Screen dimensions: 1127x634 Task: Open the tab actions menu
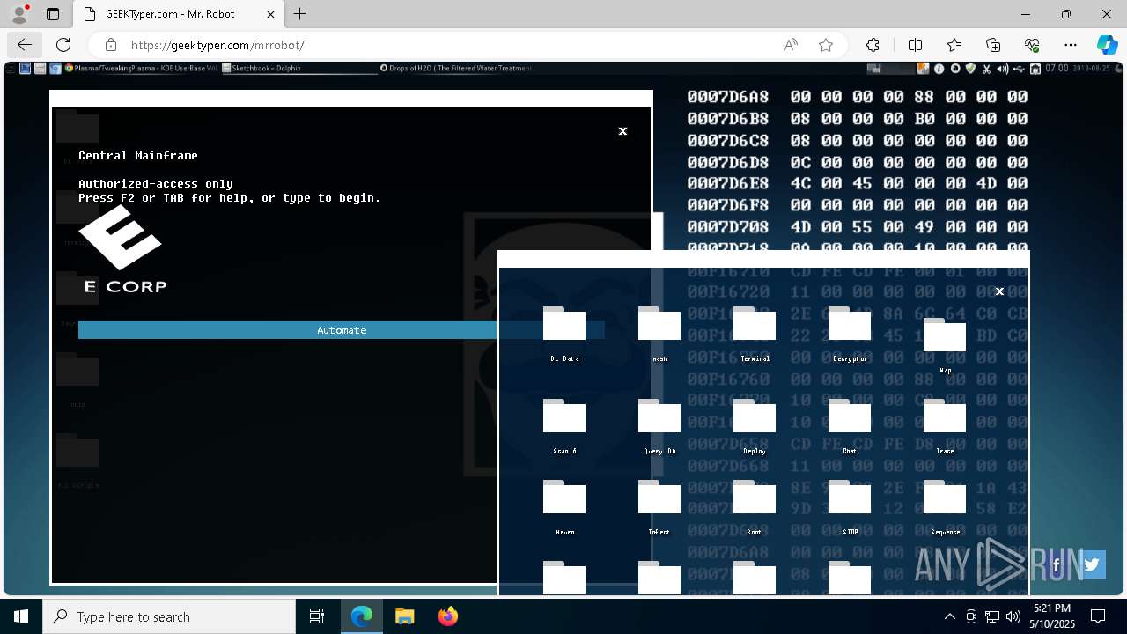point(53,14)
